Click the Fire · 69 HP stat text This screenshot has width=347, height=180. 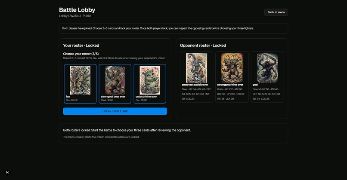coord(141,100)
